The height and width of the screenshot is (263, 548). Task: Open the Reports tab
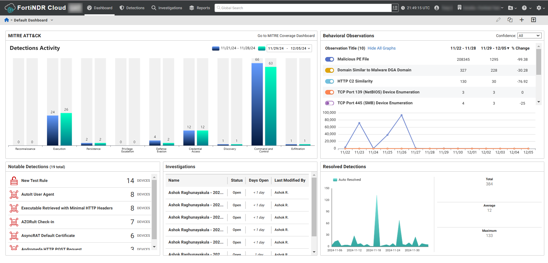[200, 8]
